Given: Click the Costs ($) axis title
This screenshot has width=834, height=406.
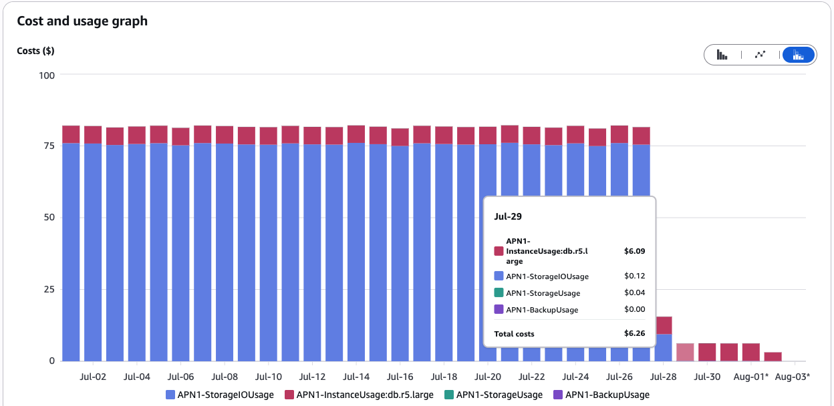Looking at the screenshot, I should (35, 51).
